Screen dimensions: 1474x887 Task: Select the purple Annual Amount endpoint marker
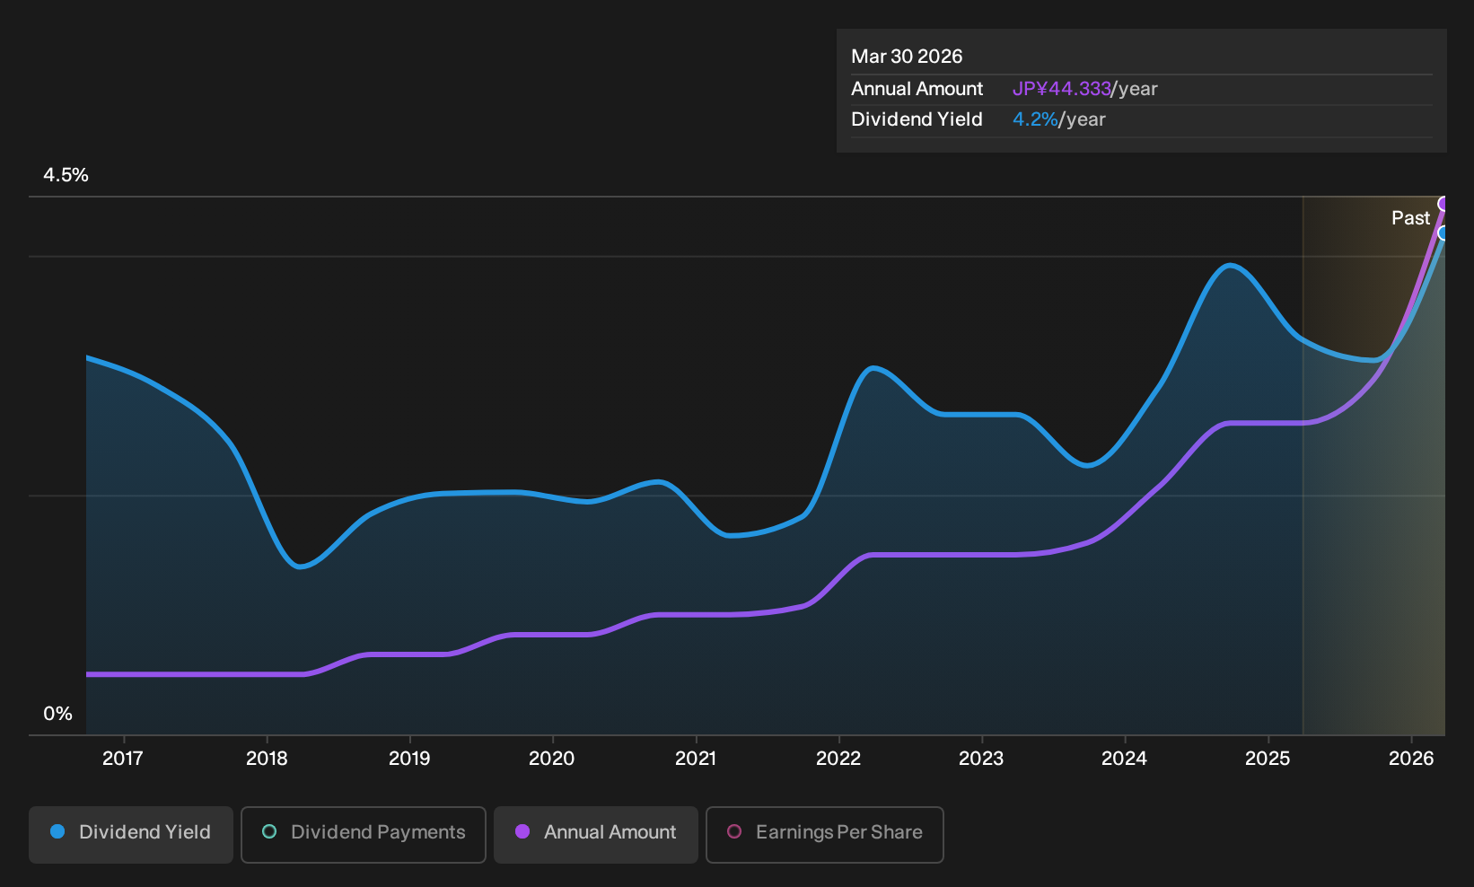tap(1443, 204)
